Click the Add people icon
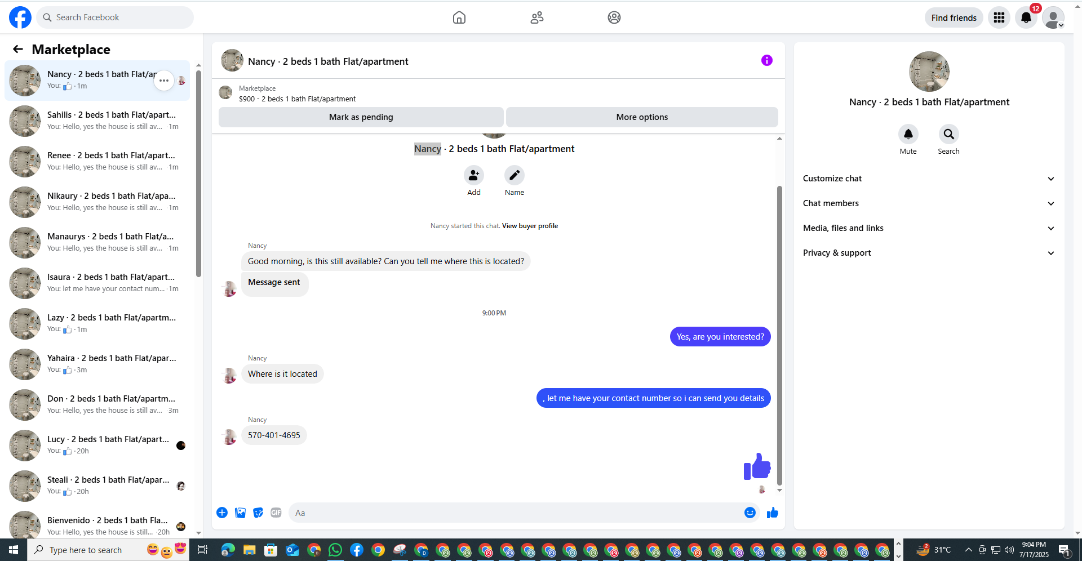1082x561 pixels. pyautogui.click(x=474, y=175)
